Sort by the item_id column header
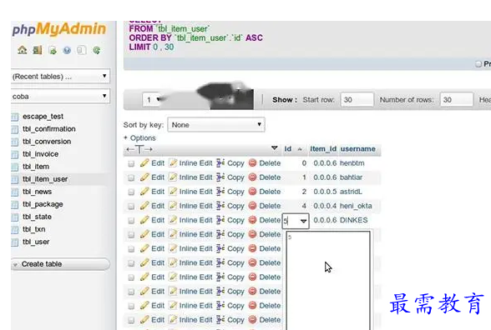Screen dimensions: 491x330 pos(323,148)
